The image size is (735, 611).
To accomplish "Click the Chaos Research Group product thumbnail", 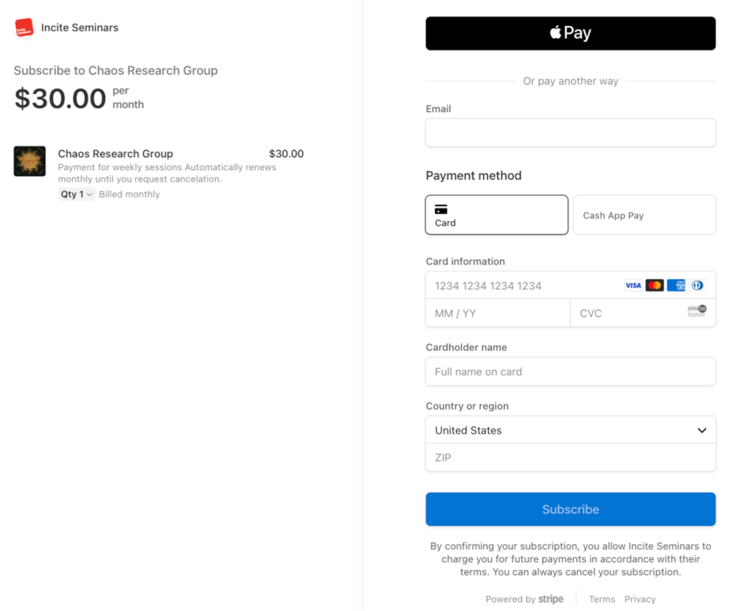I will point(29,162).
